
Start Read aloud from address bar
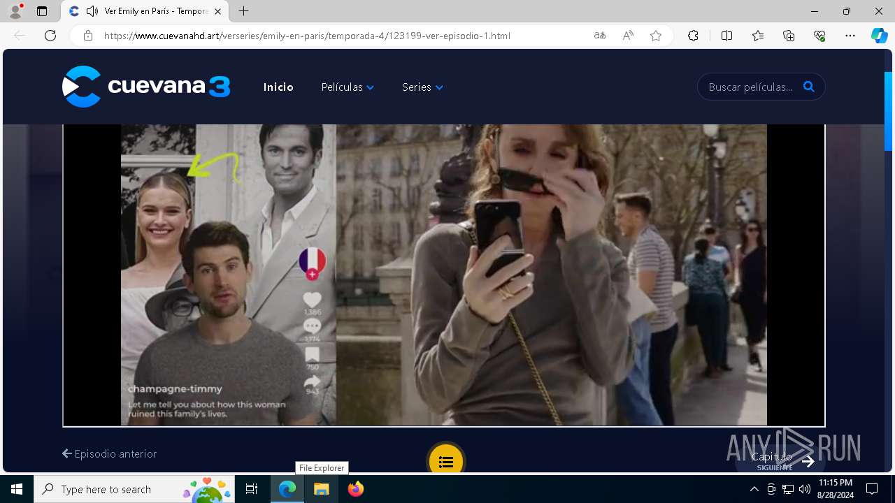[628, 36]
